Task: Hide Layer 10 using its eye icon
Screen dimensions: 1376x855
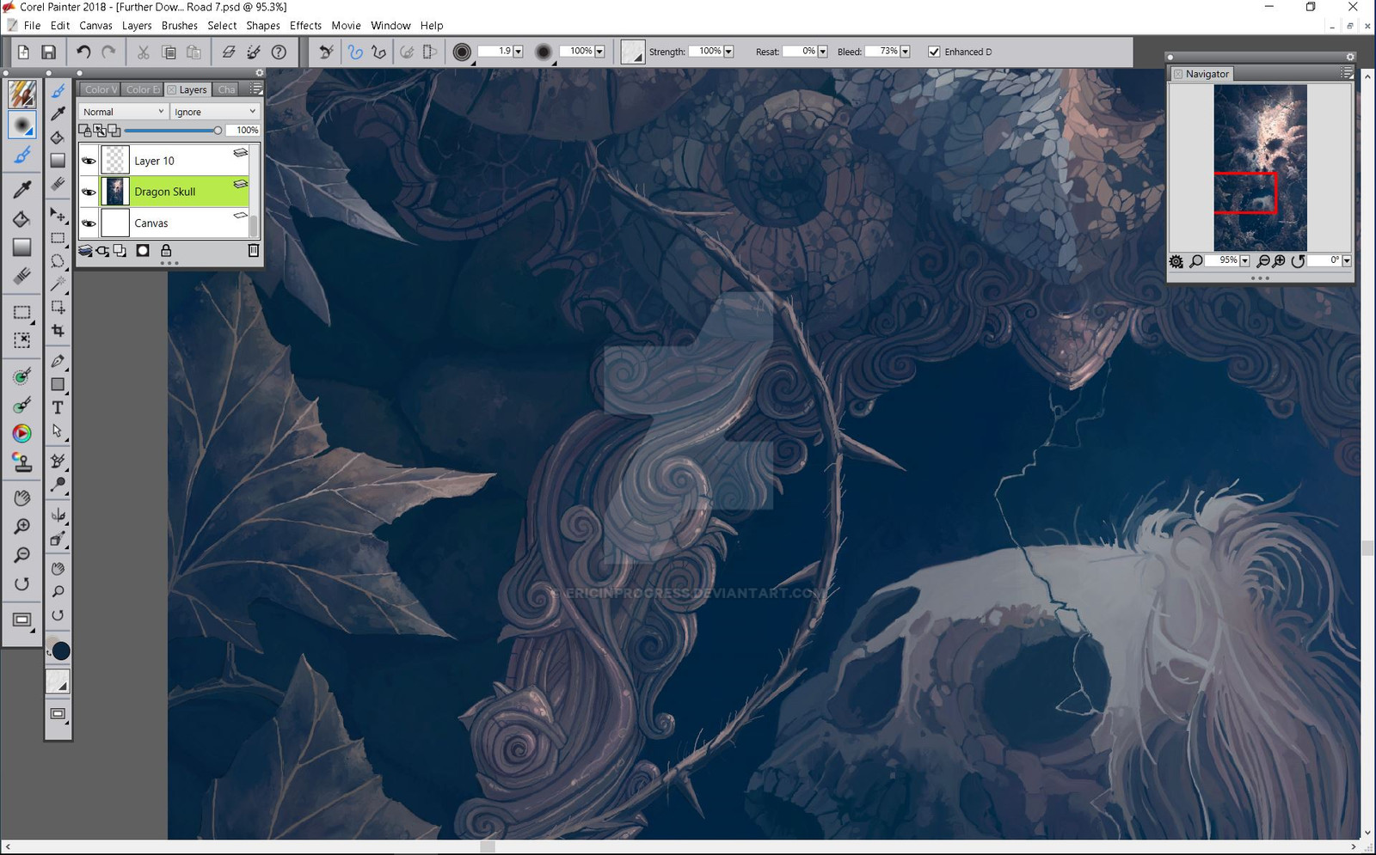Action: click(x=89, y=161)
